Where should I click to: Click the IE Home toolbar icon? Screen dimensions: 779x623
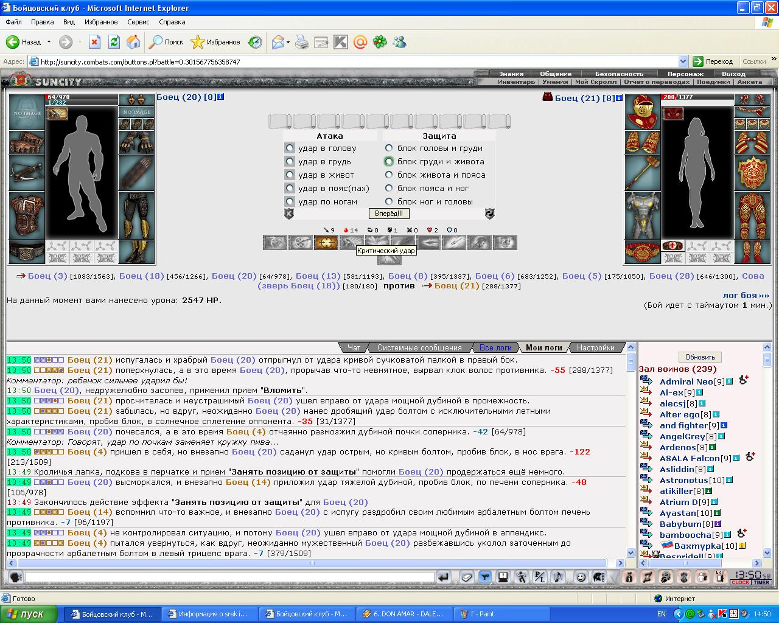[x=133, y=42]
